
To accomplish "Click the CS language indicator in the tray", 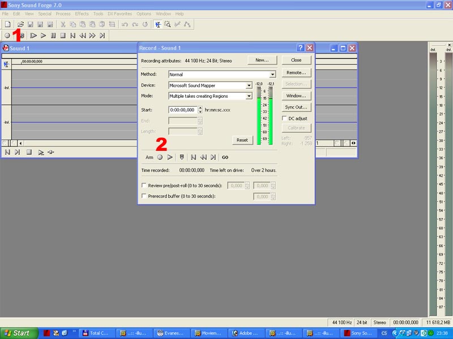I will tap(384, 333).
